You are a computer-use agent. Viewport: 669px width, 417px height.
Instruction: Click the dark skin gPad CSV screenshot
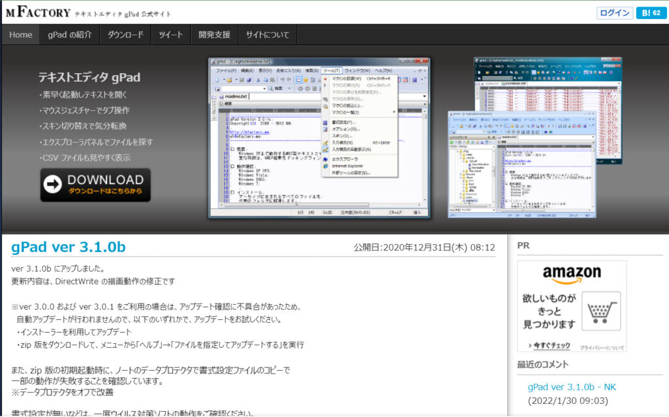tap(548, 84)
